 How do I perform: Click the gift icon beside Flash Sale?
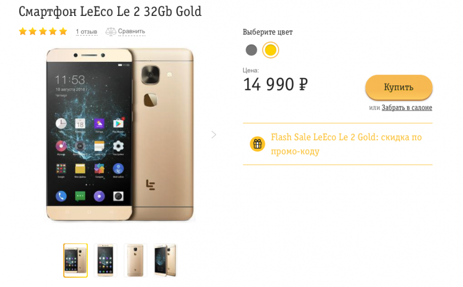click(x=257, y=144)
